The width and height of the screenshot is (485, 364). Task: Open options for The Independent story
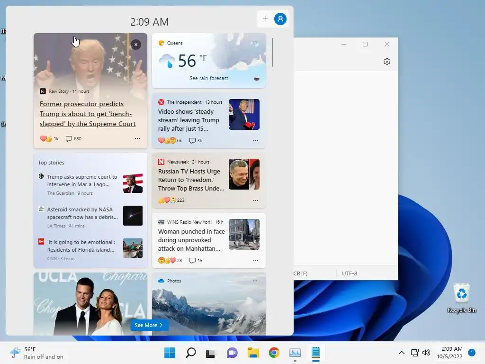tap(255, 140)
